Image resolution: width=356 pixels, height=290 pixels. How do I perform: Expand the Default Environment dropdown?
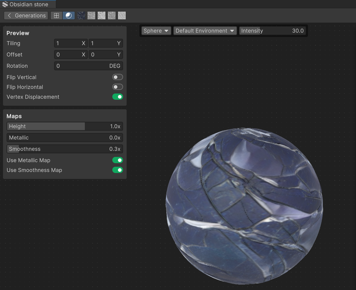click(x=205, y=31)
